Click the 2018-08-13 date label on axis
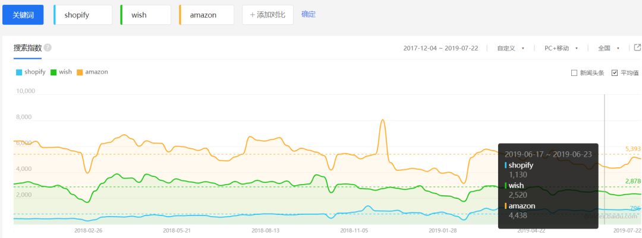 click(265, 230)
